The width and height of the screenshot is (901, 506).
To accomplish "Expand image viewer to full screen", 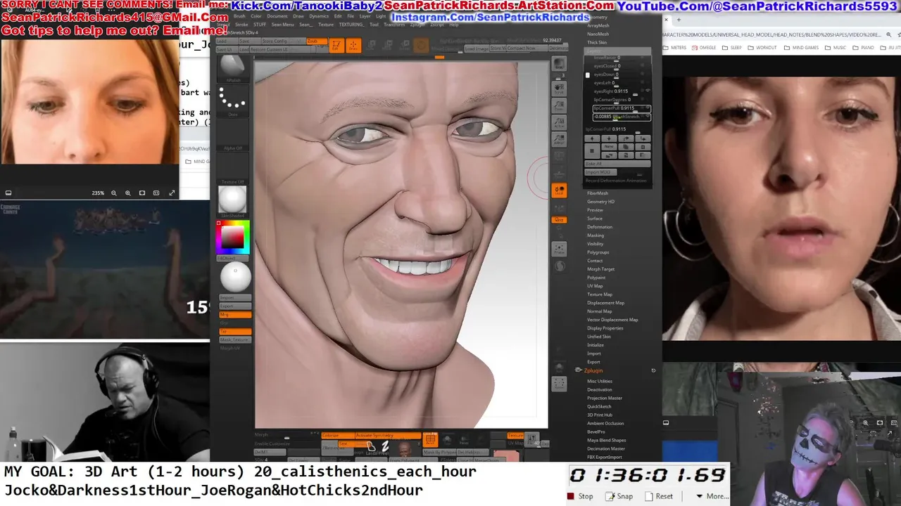I will (x=172, y=193).
